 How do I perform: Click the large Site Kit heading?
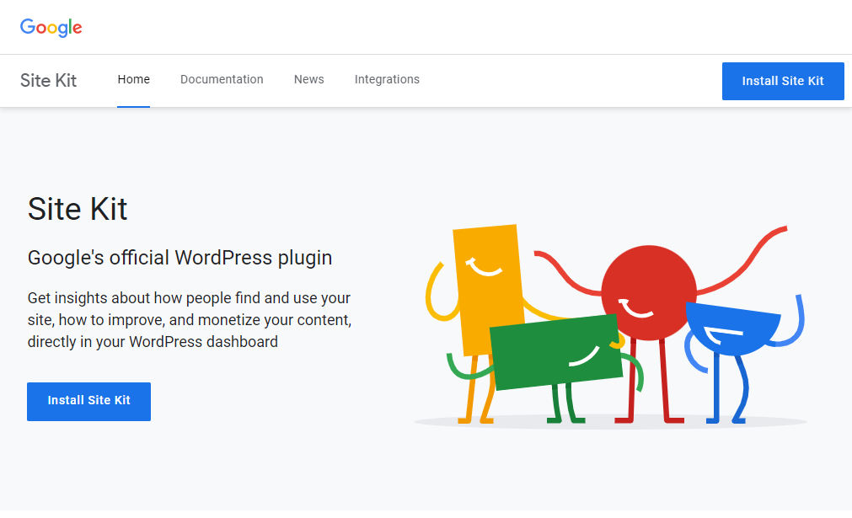tap(78, 209)
